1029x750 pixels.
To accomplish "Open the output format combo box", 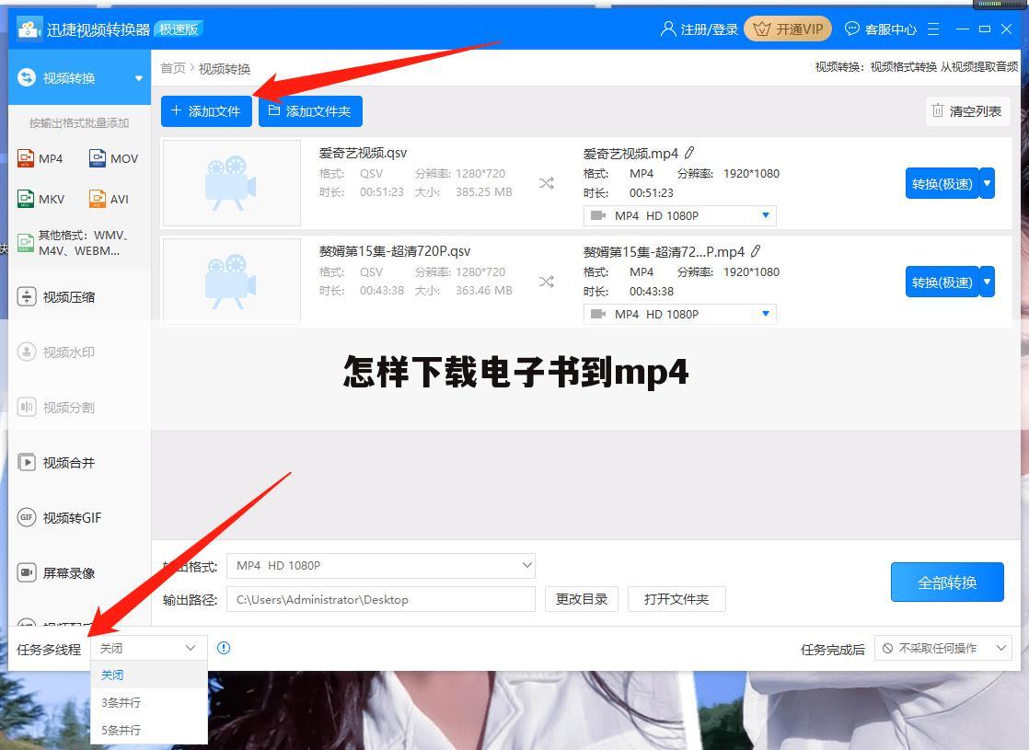I will (381, 565).
